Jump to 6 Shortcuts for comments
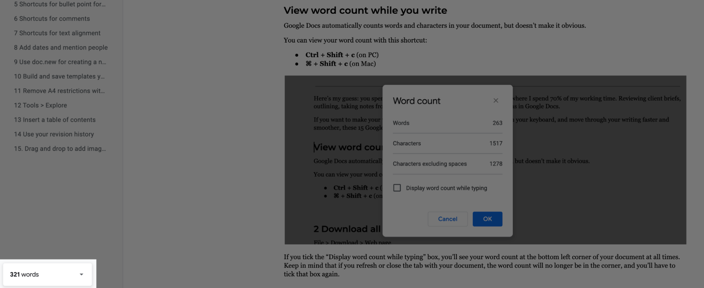 52,19
